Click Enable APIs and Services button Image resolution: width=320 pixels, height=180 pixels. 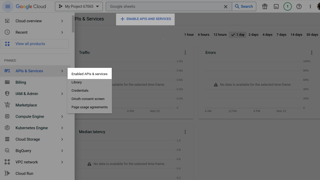145,19
